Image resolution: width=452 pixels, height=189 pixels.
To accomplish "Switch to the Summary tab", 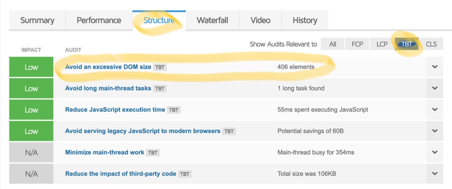I will coord(38,20).
